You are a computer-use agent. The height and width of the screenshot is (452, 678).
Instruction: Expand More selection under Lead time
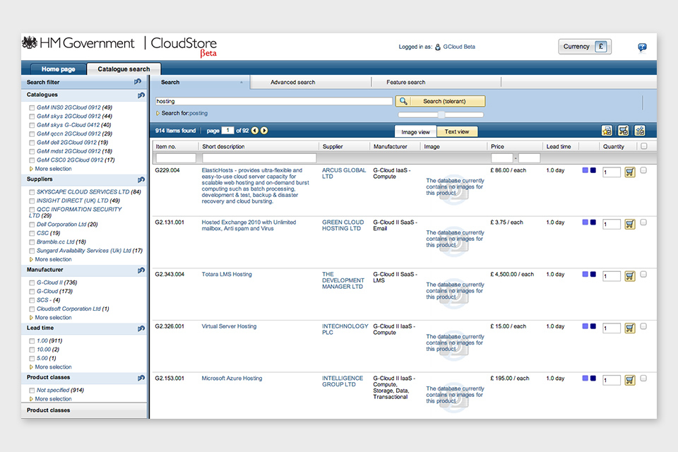pos(53,367)
